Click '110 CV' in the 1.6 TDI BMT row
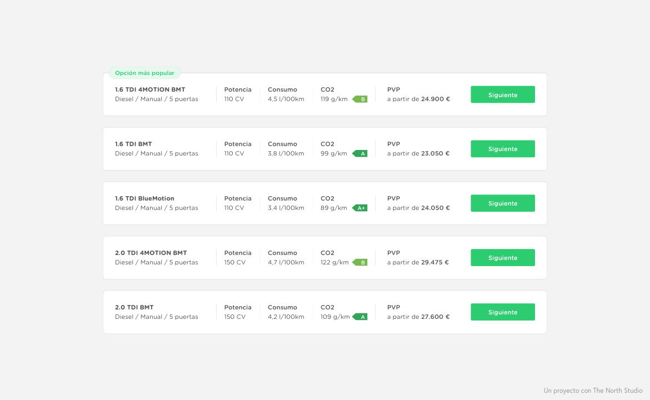The width and height of the screenshot is (650, 400). coord(234,153)
